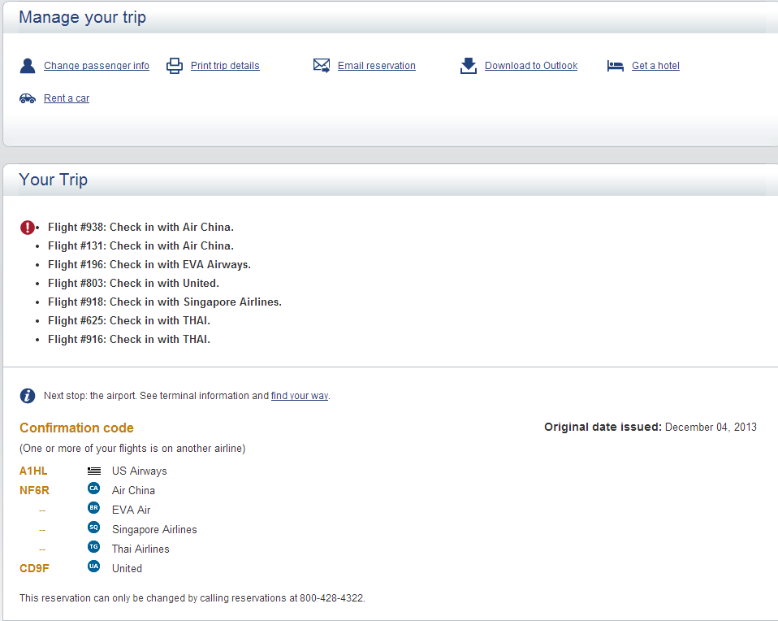Click the US Airways airline name
The width and height of the screenshot is (778, 621).
click(140, 471)
